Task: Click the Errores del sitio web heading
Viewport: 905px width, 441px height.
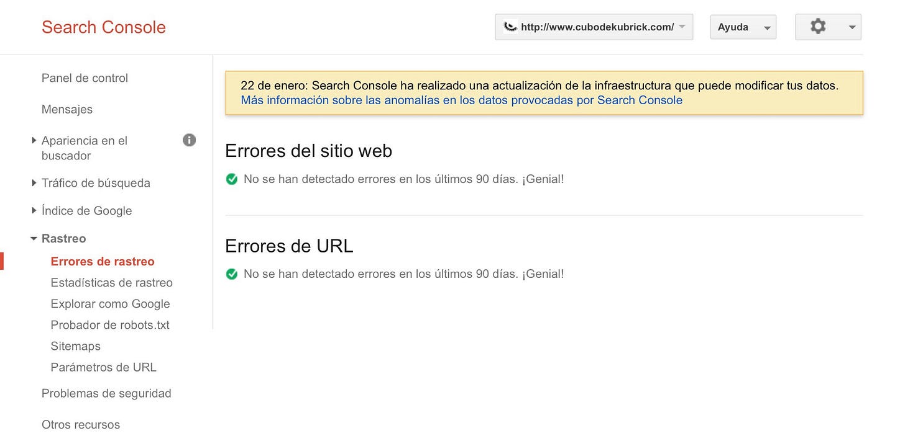Action: pos(309,151)
